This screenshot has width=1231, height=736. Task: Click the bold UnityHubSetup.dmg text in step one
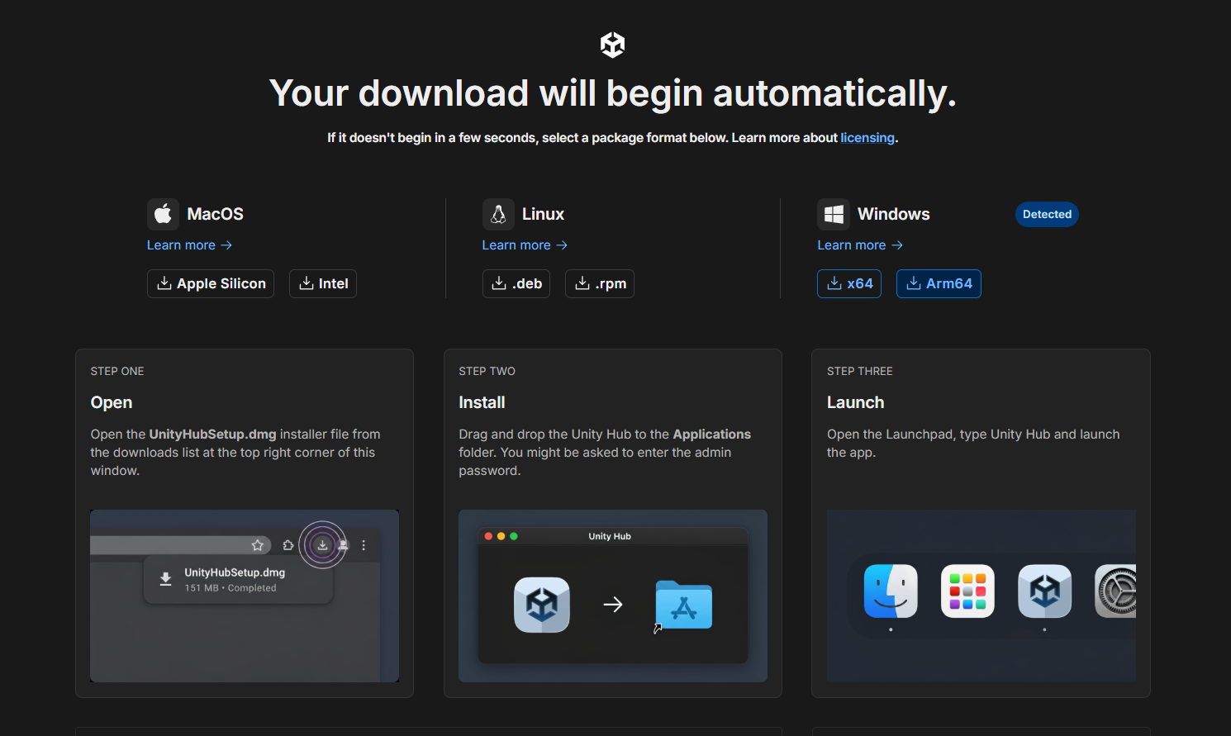(x=212, y=434)
